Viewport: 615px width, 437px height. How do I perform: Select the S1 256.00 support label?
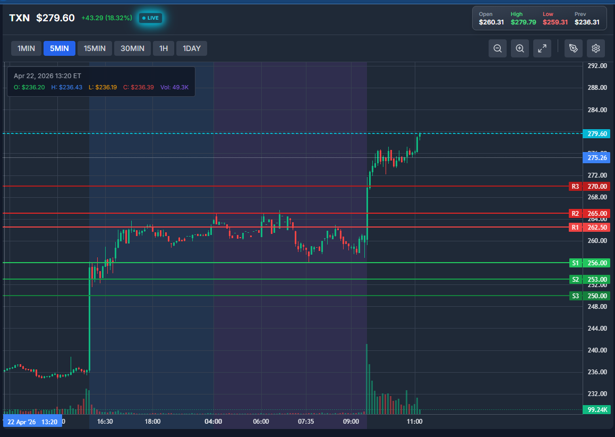pos(590,263)
